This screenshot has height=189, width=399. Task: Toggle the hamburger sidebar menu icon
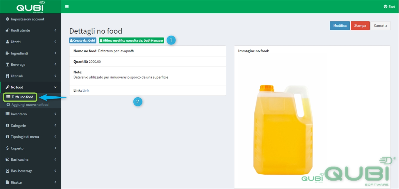67,7
